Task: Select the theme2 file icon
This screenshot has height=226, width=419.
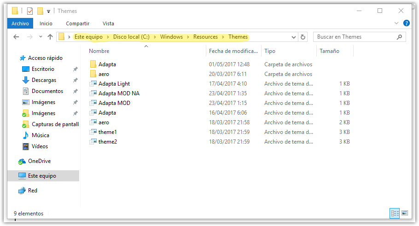Action: pos(93,142)
